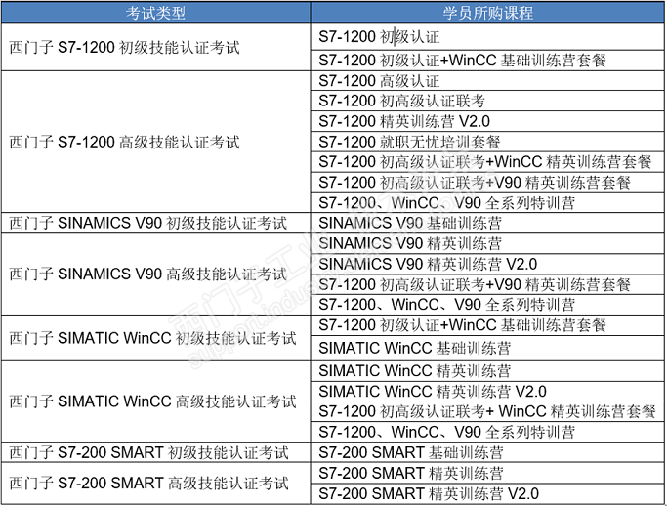Click 全系列特训营 cell in S7-1200 高级 row
Screen dimensions: 667x506
(x=487, y=203)
